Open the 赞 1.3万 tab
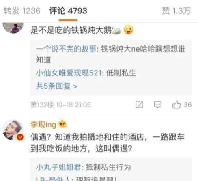 tap(176, 11)
